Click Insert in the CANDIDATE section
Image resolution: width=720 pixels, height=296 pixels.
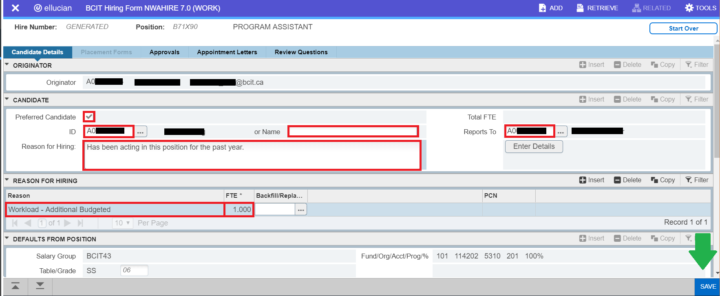pos(592,99)
